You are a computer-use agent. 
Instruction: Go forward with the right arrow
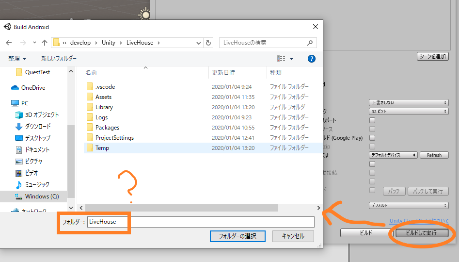pos(23,43)
